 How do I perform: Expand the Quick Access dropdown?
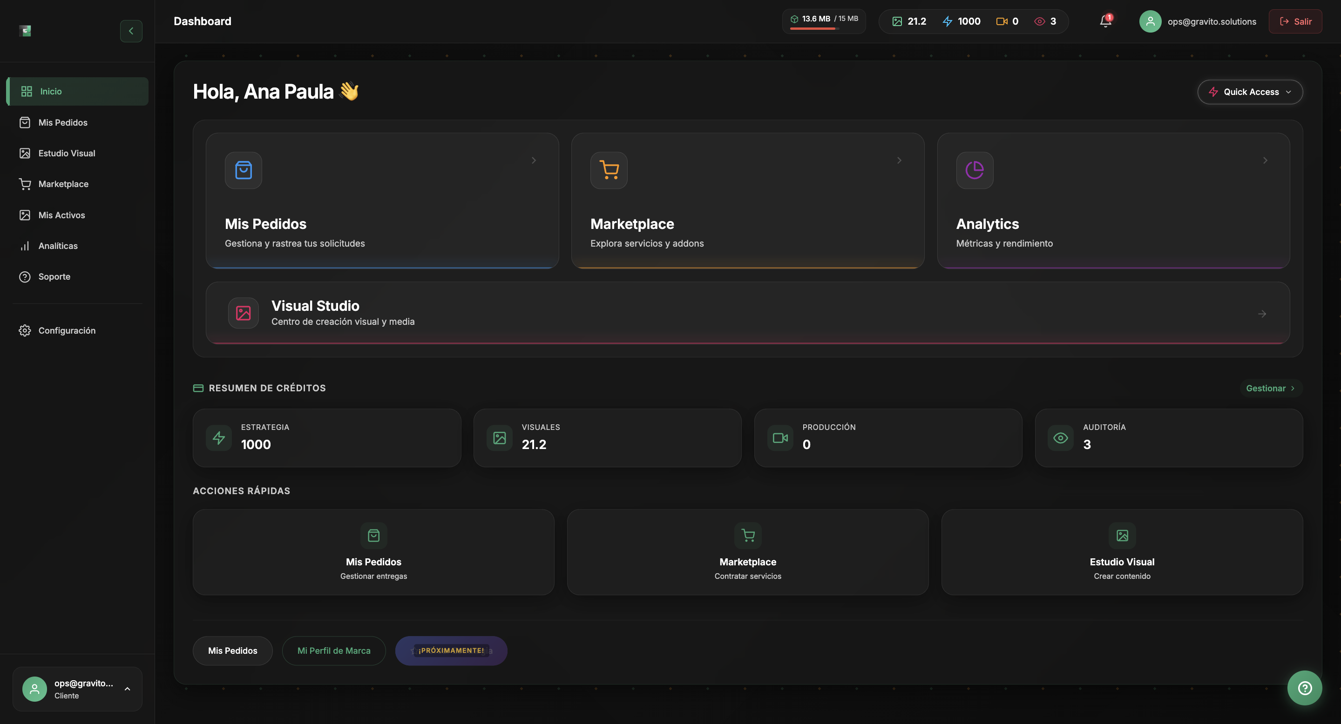pos(1250,92)
